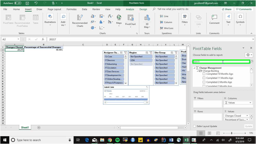Image resolution: width=256 pixels, height=144 pixels.
Task: Select IT Directors in Assignee slicer
Action: [x=114, y=60]
